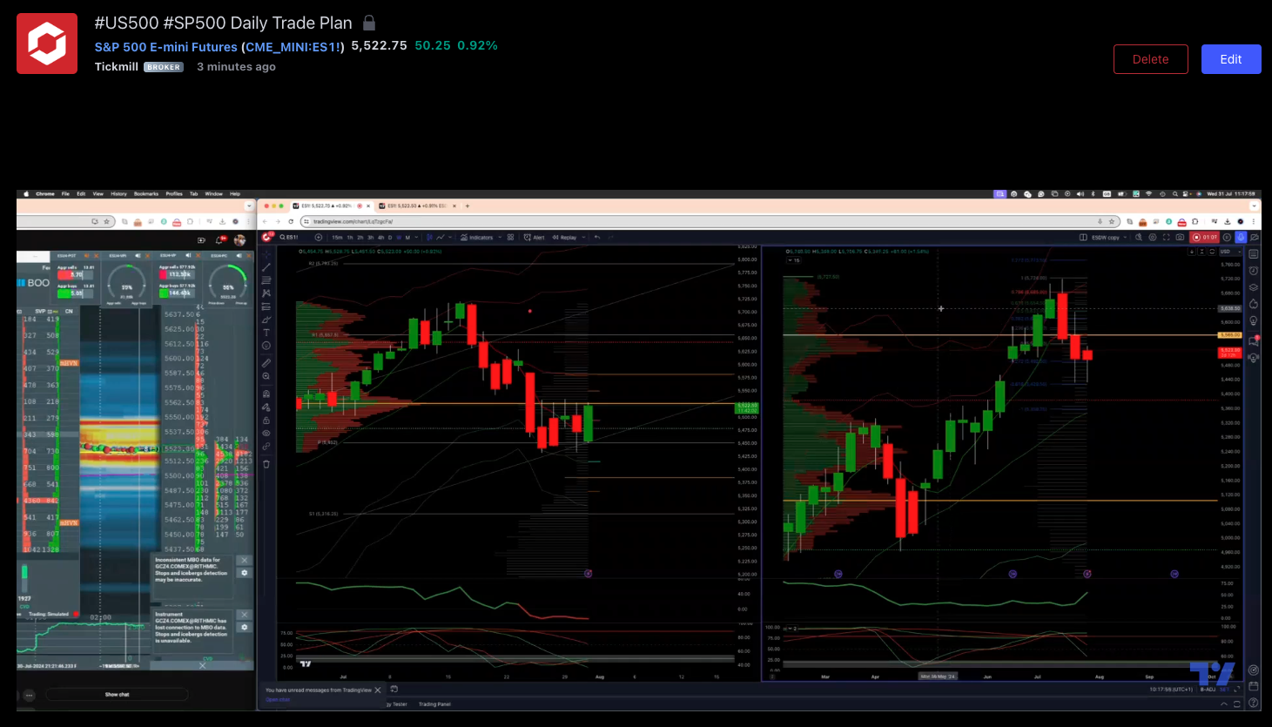This screenshot has height=727, width=1272.
Task: Reload the TradingView chart page
Action: tap(291, 221)
